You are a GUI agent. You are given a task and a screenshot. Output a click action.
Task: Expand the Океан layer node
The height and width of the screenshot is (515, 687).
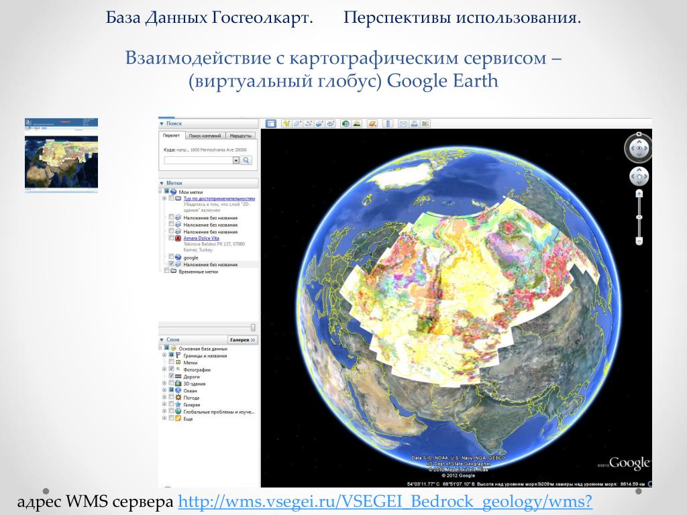(164, 391)
